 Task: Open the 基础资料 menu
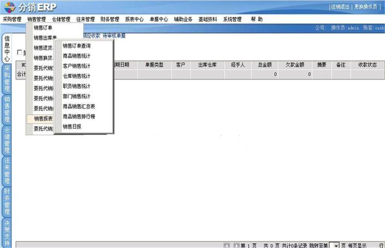click(x=208, y=20)
